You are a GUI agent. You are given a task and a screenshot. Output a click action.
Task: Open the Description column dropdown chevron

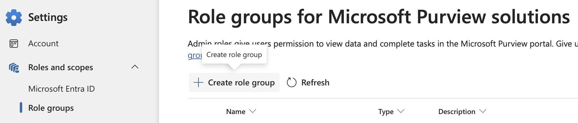point(483,111)
